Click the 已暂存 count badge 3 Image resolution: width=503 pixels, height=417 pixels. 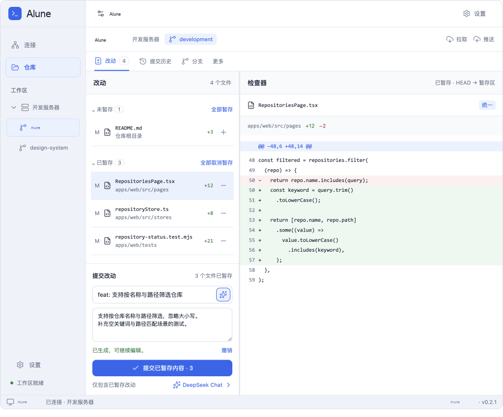point(120,163)
